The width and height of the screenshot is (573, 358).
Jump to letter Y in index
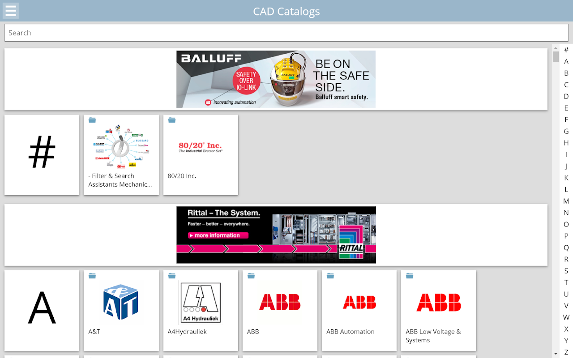click(566, 341)
